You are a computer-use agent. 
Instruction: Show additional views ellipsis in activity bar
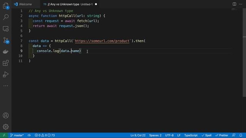click(x=6, y=86)
